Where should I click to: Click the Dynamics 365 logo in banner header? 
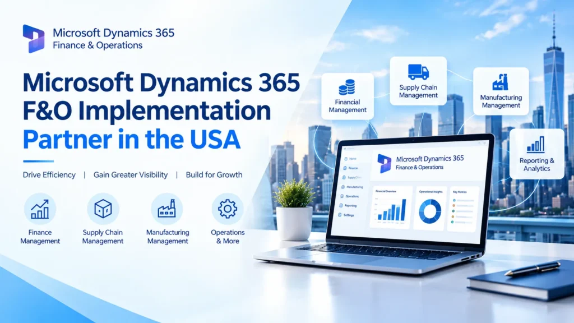pos(33,39)
